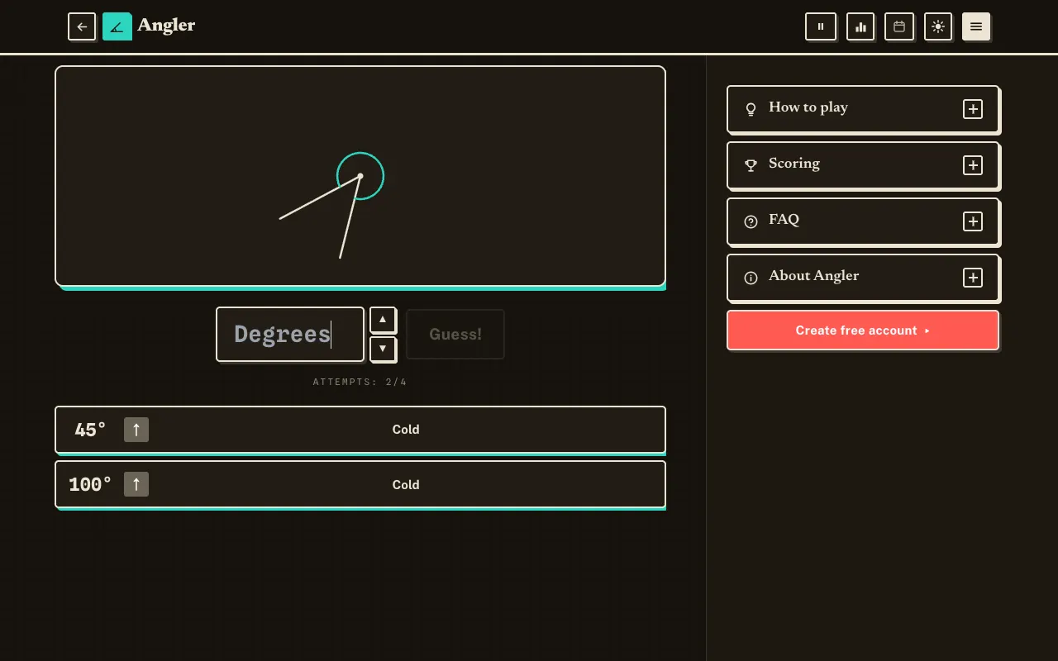The image size is (1058, 661).
Task: Increase degrees with up arrow stepper
Action: click(383, 319)
